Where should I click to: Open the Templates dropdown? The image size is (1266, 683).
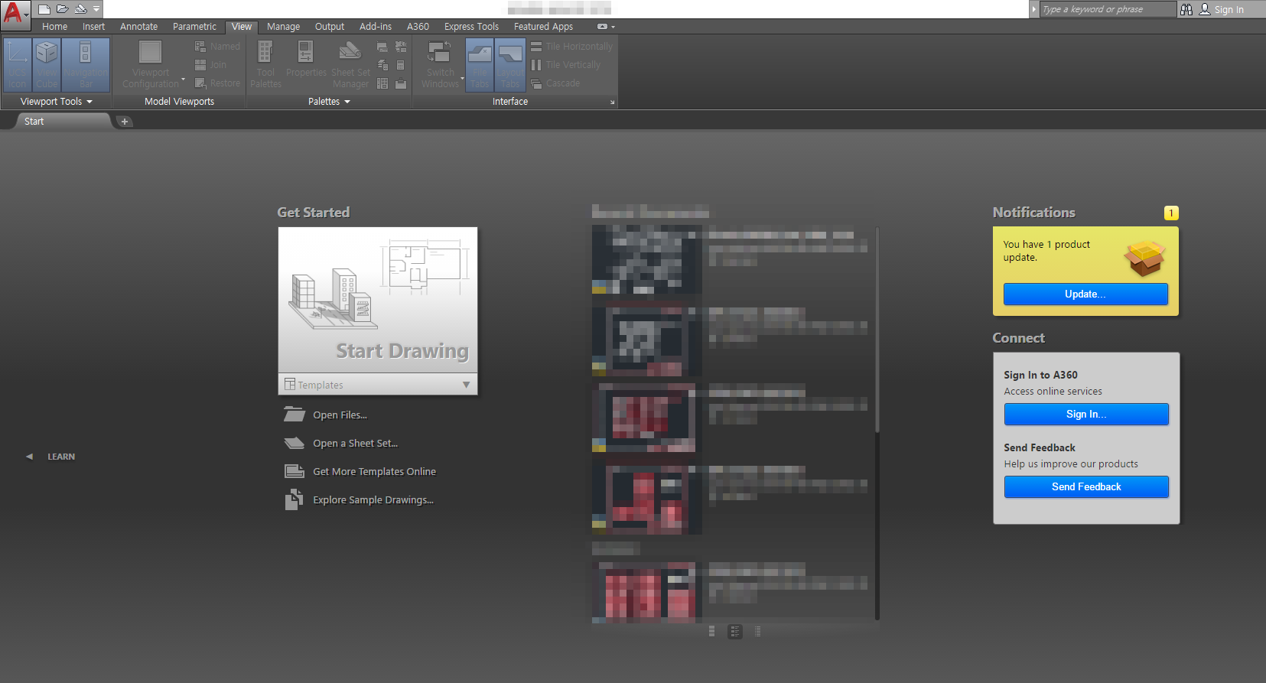(x=378, y=385)
